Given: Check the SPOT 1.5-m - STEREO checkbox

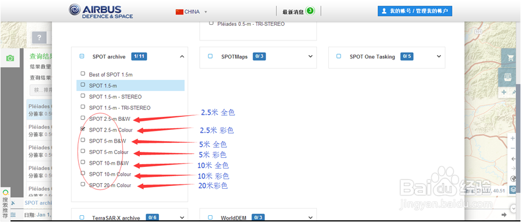Looking at the screenshot, I should 83,96.
